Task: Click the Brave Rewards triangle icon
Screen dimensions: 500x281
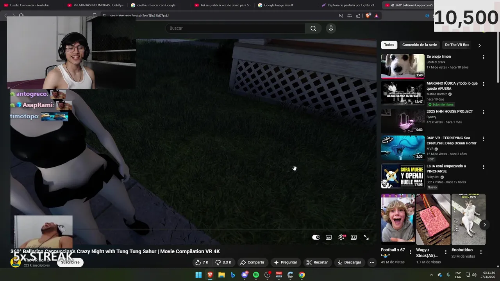Action: 376,16
